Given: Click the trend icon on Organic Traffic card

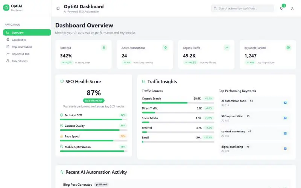Looking at the screenshot, I should tap(227, 48).
